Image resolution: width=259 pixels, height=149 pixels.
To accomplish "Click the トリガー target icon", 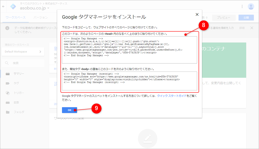I will (x=7, y=93).
